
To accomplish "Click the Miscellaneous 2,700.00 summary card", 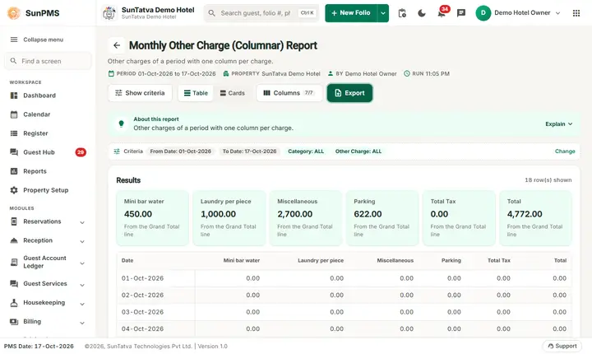I will click(x=306, y=218).
